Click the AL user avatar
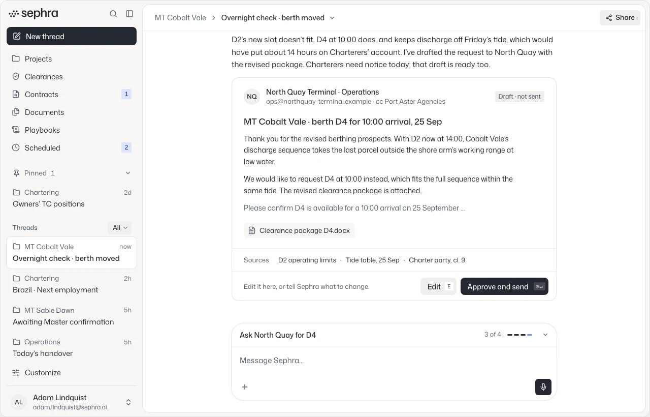Viewport: 650px width, 417px height. 19,402
